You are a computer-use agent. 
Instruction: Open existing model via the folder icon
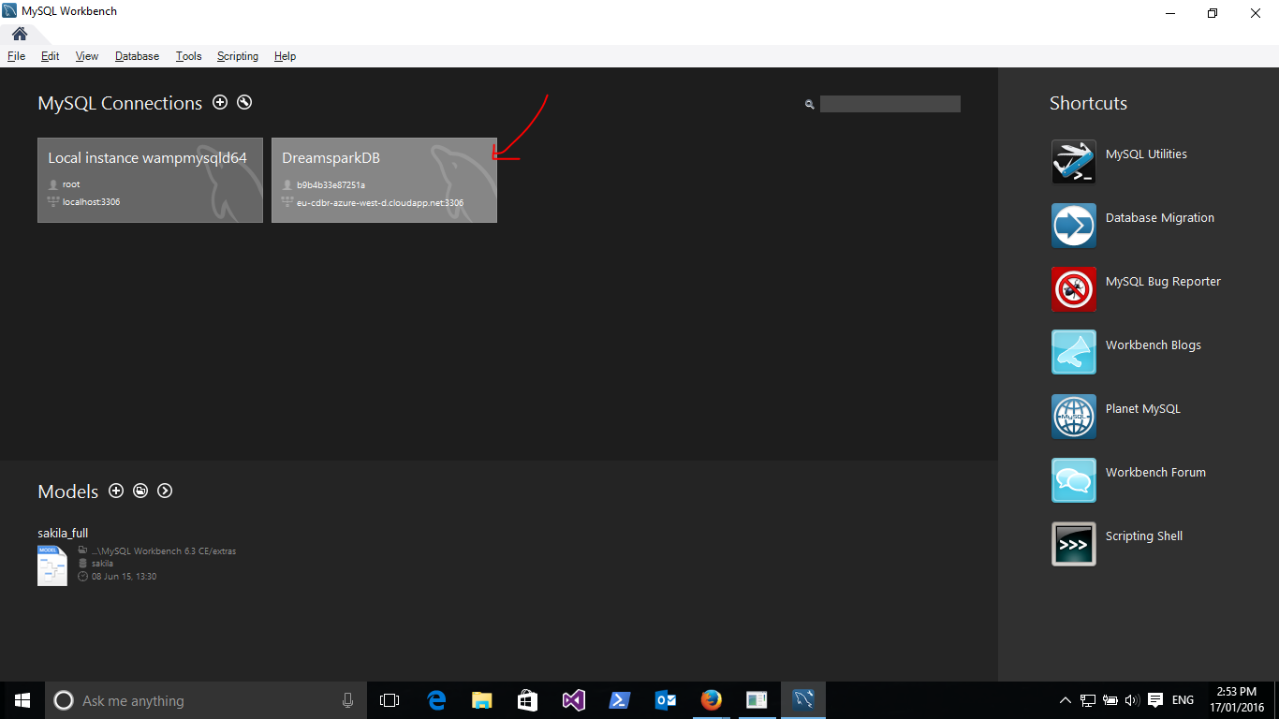(x=140, y=491)
